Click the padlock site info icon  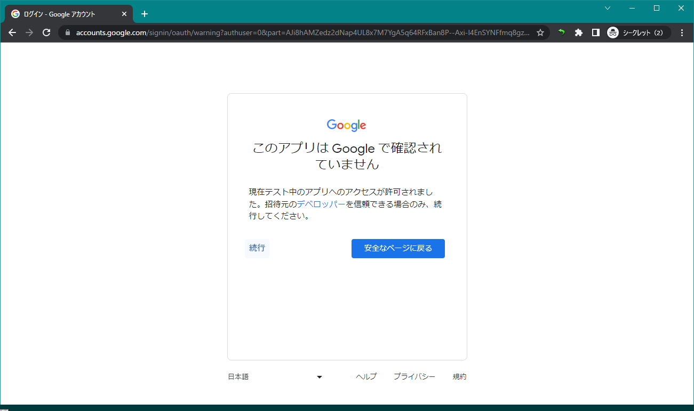(x=67, y=32)
